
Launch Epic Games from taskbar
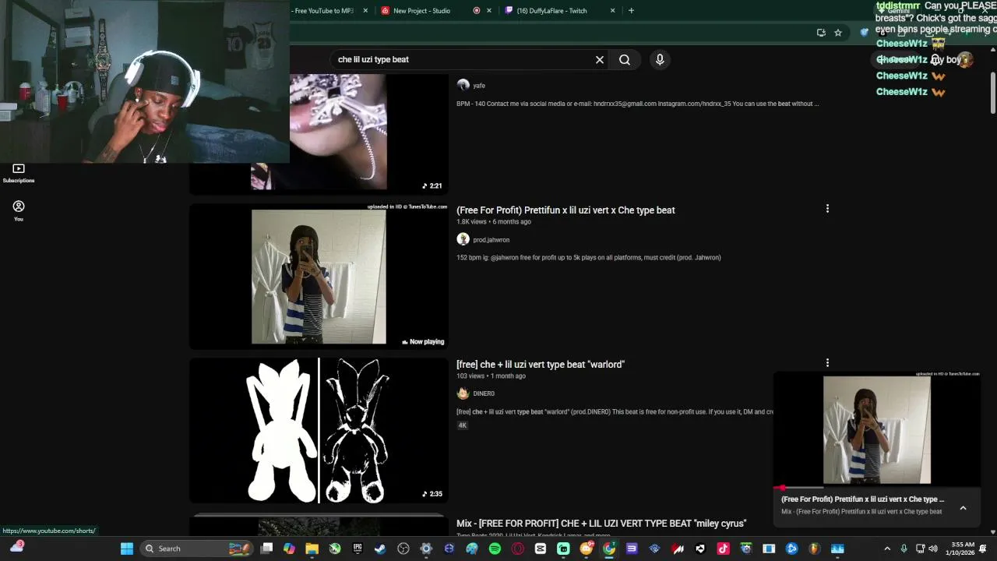tap(358, 549)
